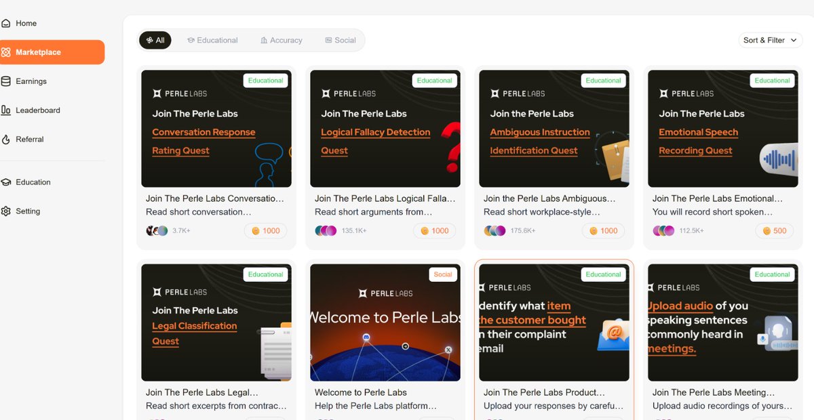The width and height of the screenshot is (814, 420).
Task: Click the Earnings coins stack icon
Action: pos(5,81)
